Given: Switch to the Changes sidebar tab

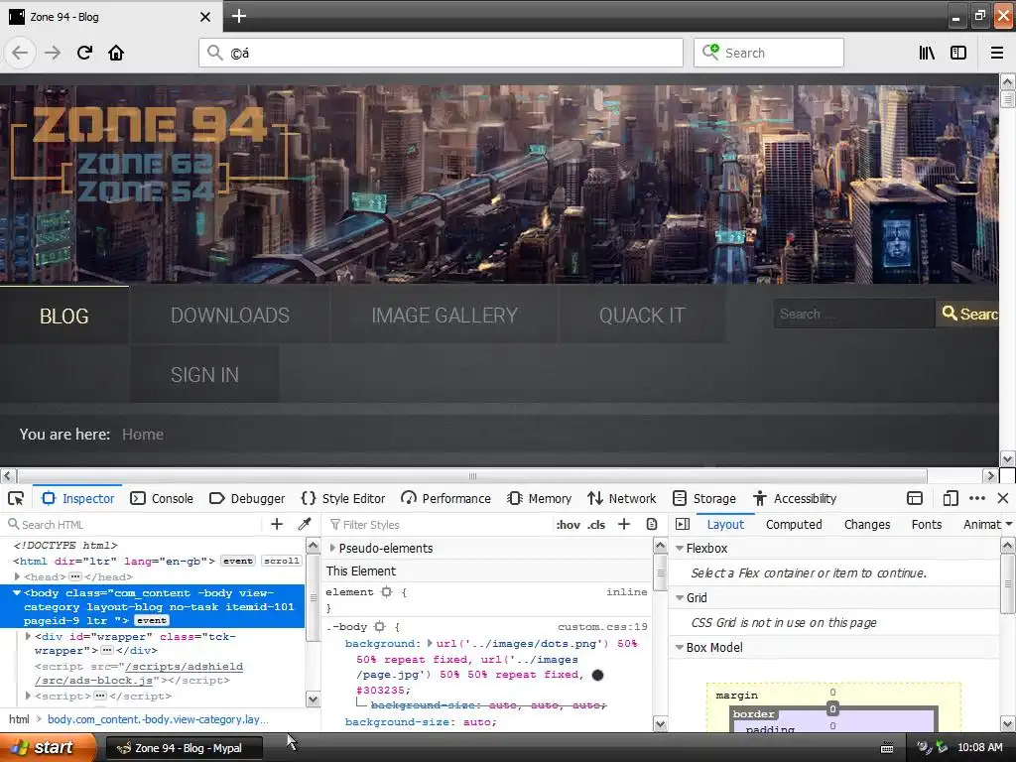Looking at the screenshot, I should coord(867,524).
